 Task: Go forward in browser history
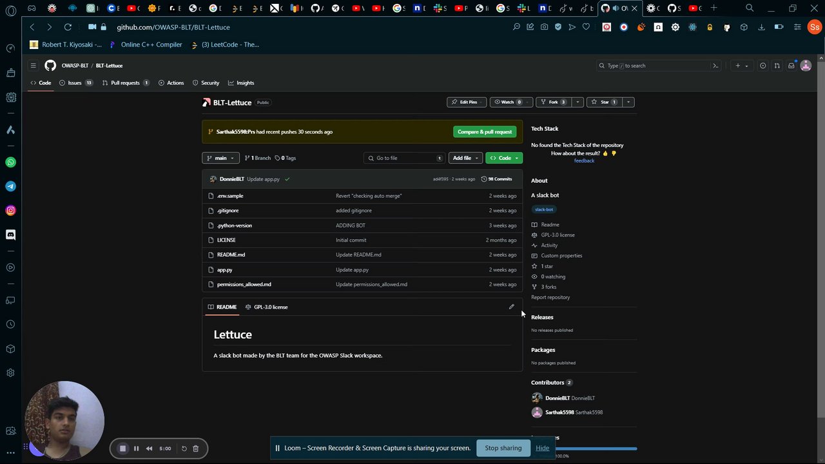pyautogui.click(x=49, y=27)
